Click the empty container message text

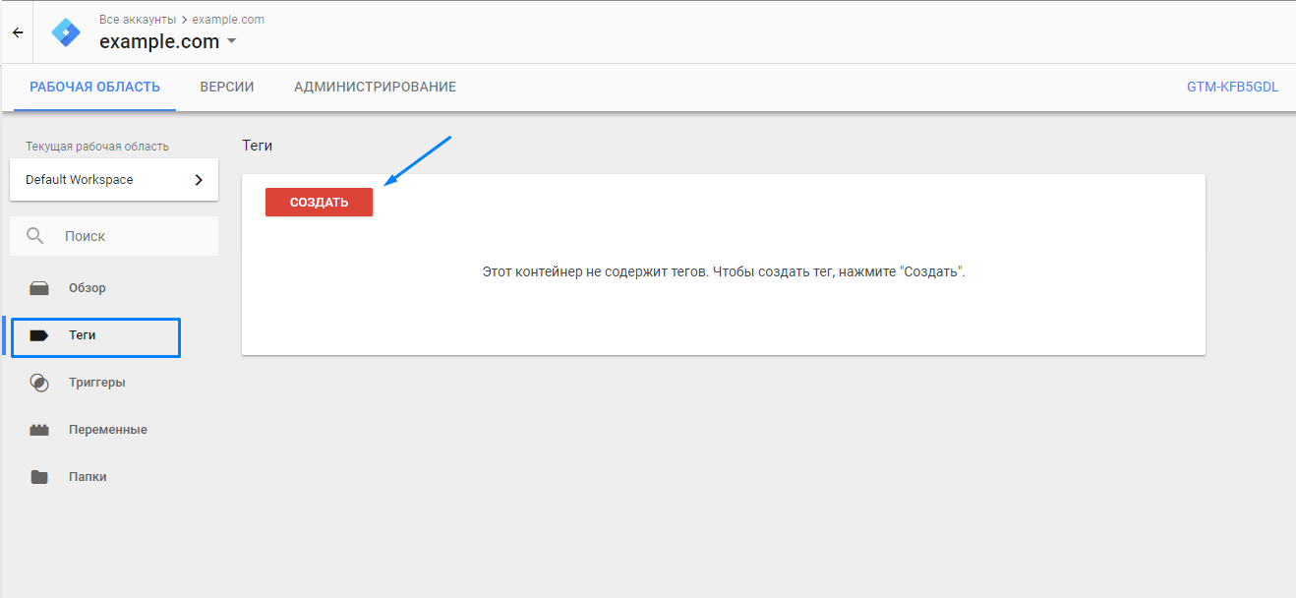point(724,270)
